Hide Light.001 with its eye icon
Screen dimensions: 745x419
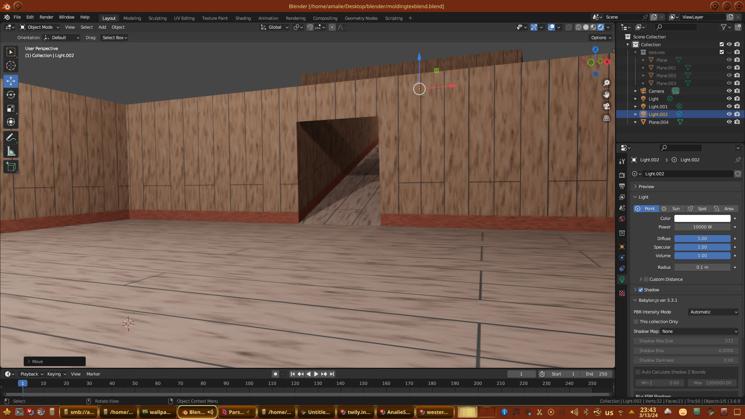pyautogui.click(x=729, y=106)
